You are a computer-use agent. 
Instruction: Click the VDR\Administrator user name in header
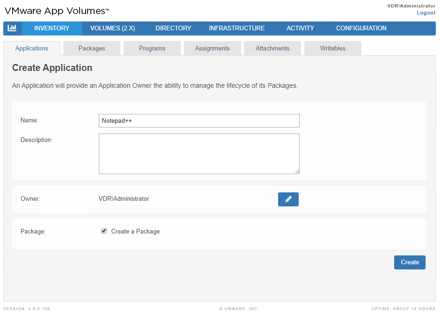tap(411, 6)
